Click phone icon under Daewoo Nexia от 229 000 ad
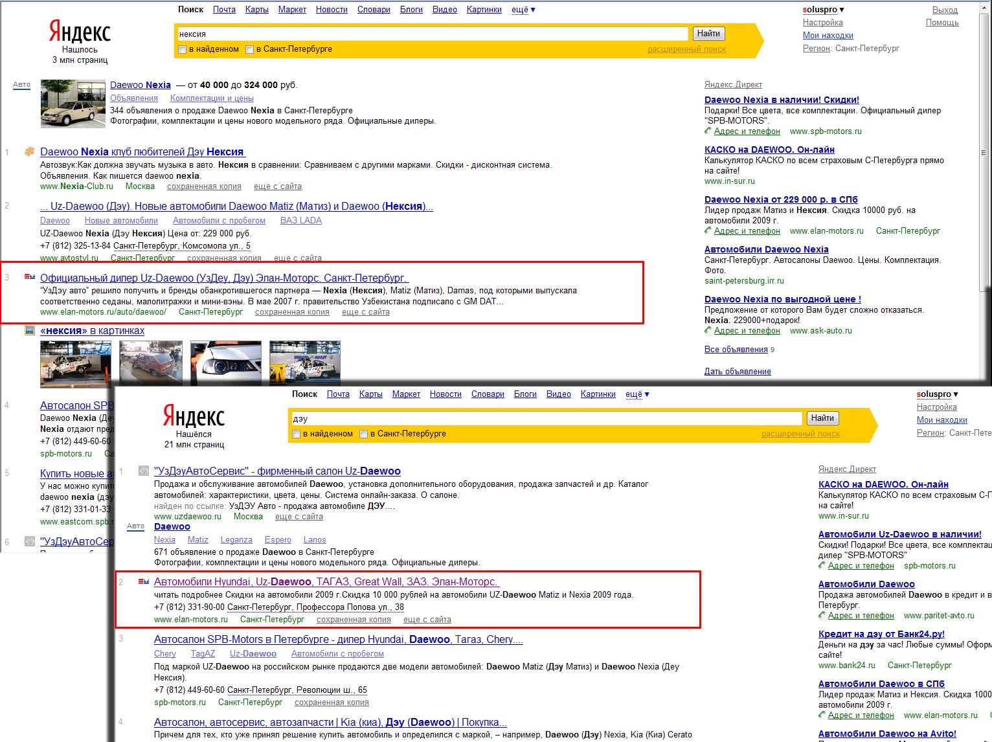Image resolution: width=992 pixels, height=742 pixels. (708, 231)
